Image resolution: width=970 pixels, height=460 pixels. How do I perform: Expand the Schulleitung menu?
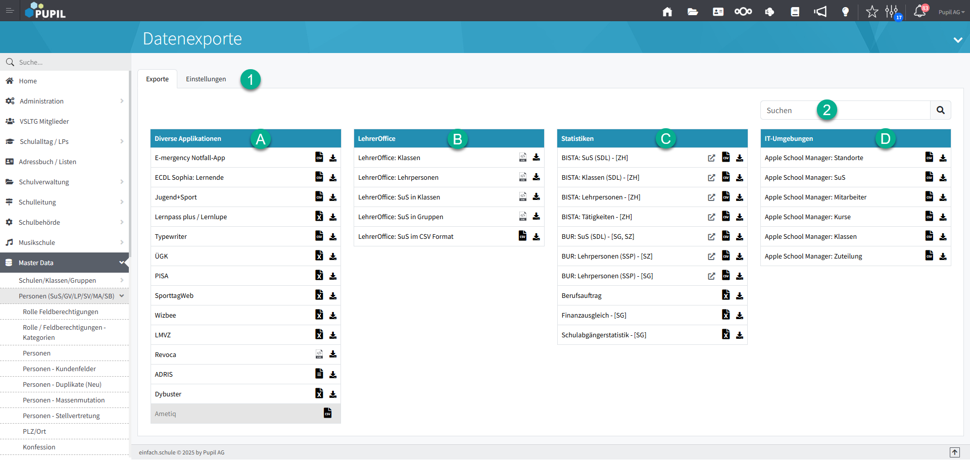[x=64, y=202]
